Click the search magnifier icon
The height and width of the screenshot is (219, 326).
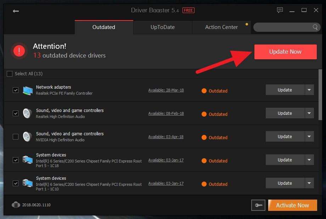tap(315, 27)
